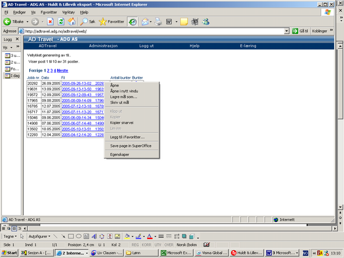Select the Arrow drawing tool

pos(63,237)
